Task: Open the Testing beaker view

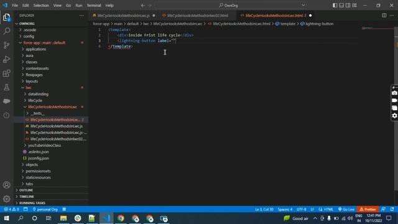Action: 7,87
